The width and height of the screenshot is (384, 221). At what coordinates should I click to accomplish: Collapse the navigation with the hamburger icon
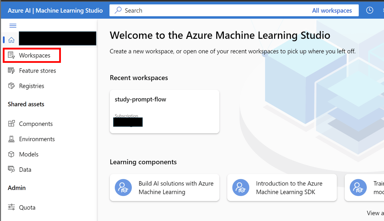[13, 26]
